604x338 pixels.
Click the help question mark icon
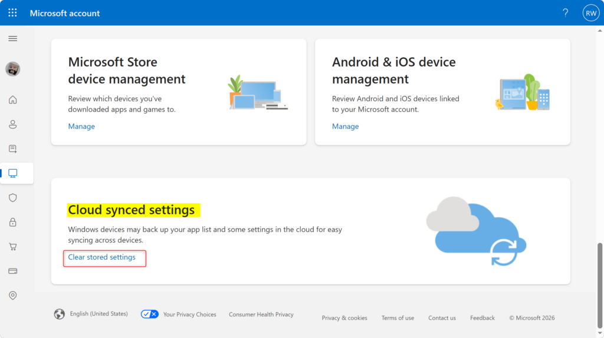pyautogui.click(x=565, y=13)
